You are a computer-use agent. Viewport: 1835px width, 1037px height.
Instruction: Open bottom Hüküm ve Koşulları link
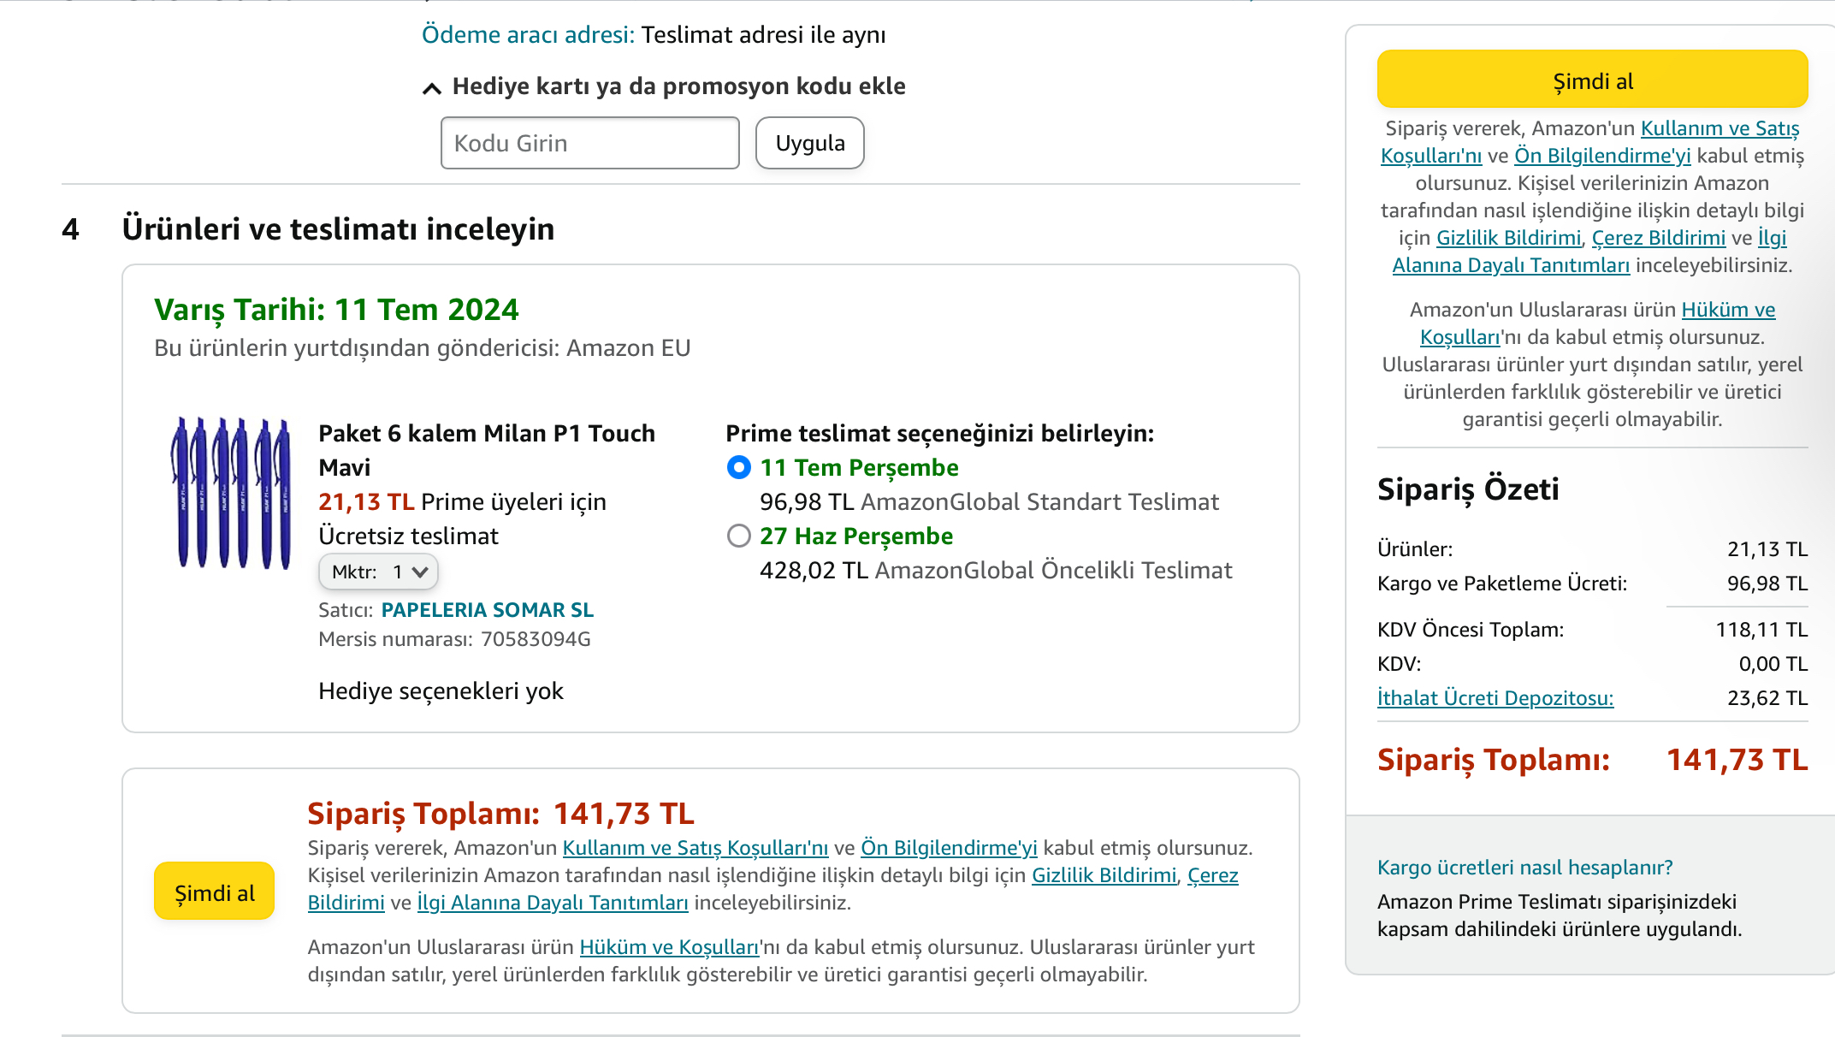click(669, 947)
